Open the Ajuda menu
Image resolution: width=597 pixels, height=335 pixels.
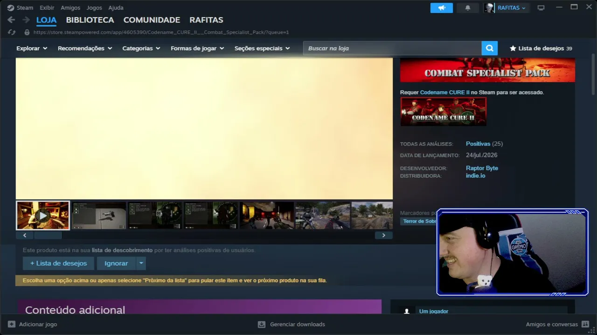pos(116,8)
